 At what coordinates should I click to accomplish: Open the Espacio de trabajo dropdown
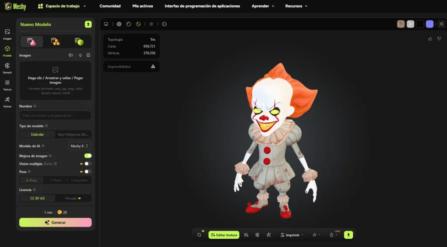pyautogui.click(x=62, y=6)
